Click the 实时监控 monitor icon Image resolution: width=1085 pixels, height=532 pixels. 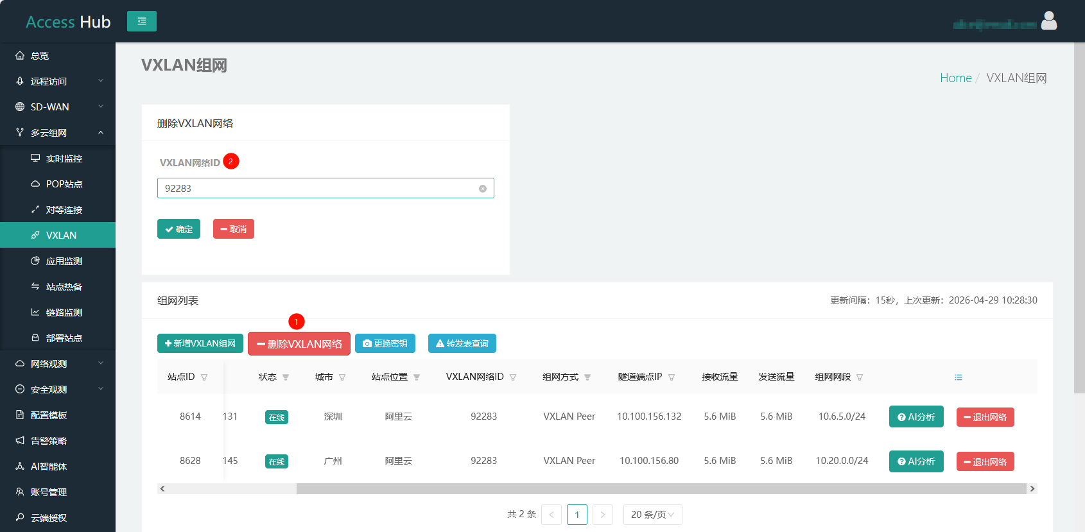pyautogui.click(x=35, y=159)
